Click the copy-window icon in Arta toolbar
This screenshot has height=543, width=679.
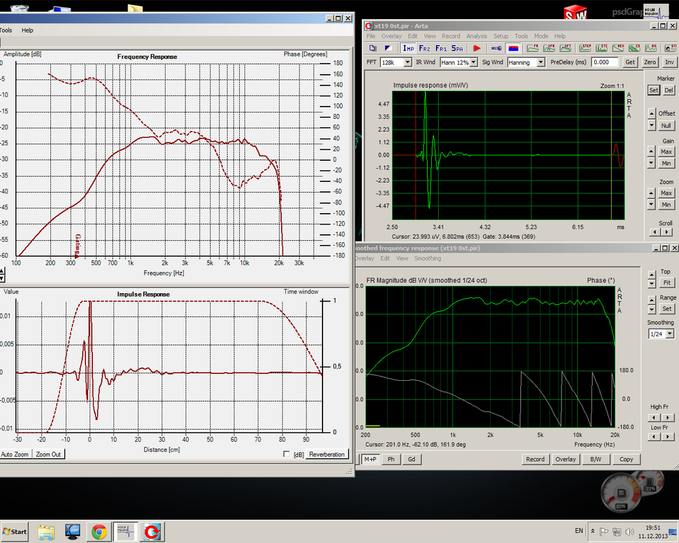373,48
